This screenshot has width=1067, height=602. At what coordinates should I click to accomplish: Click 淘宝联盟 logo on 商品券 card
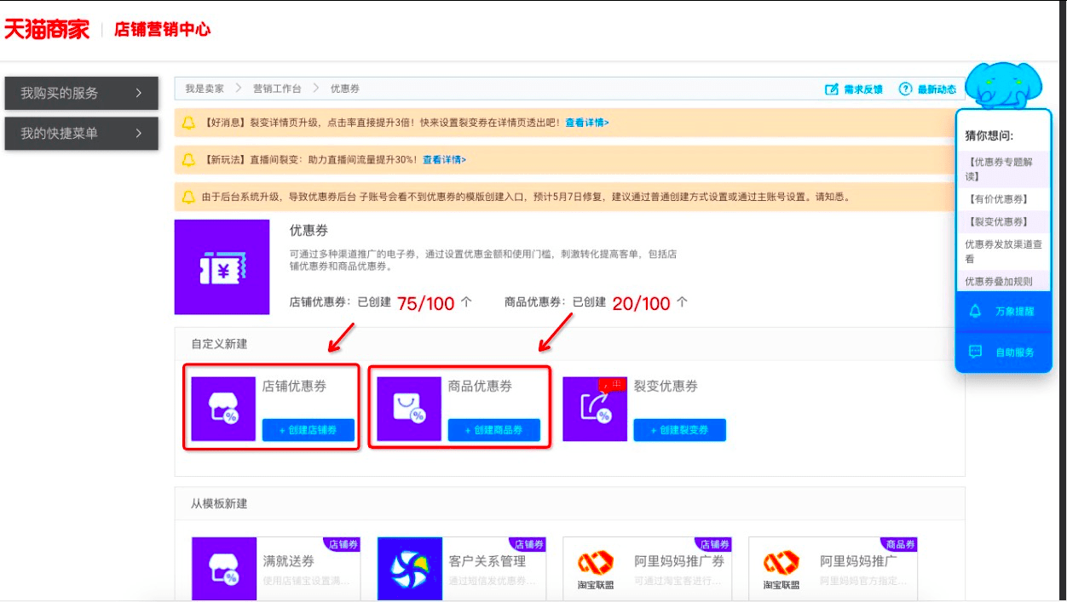[x=781, y=570]
